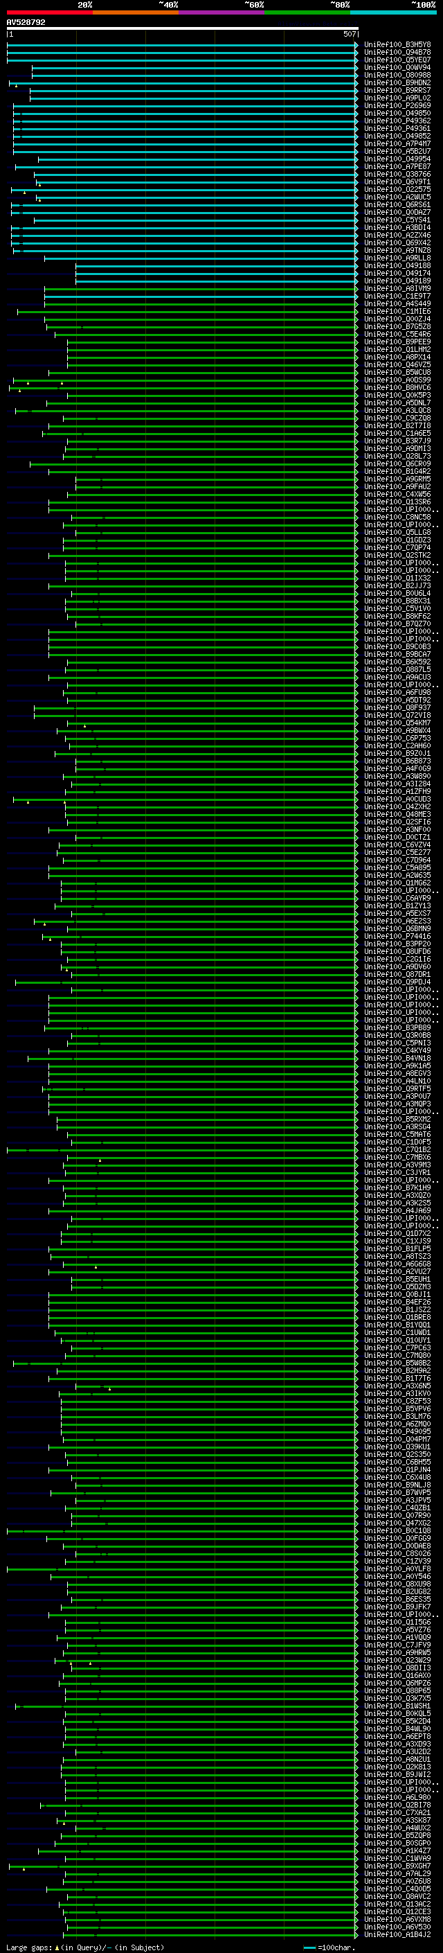Click the UniRef100_Q6CR09 label
The height and width of the screenshot is (1953, 443).
pos(397,463)
